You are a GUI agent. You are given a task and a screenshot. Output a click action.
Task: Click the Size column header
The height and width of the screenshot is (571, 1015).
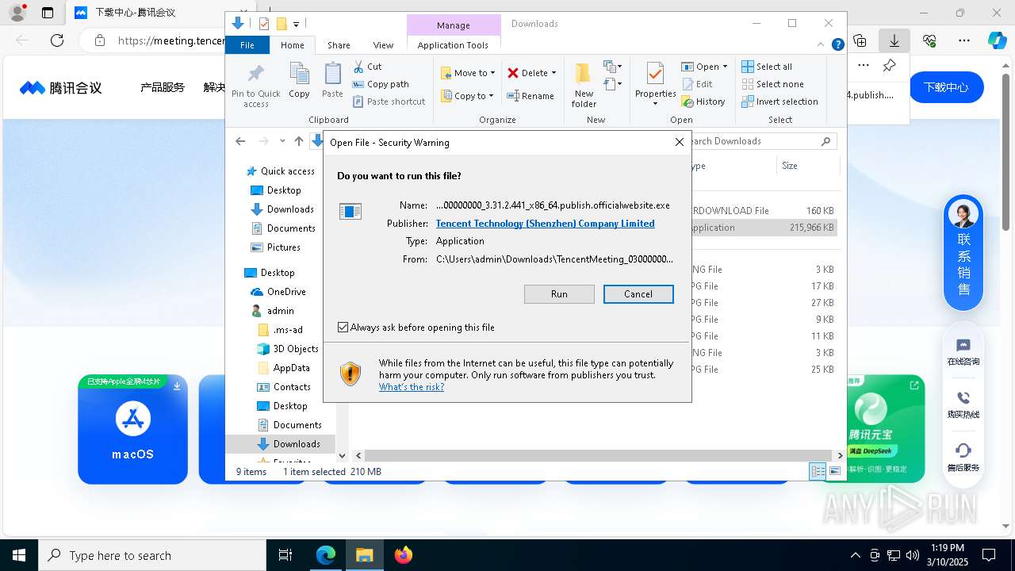tap(807, 166)
